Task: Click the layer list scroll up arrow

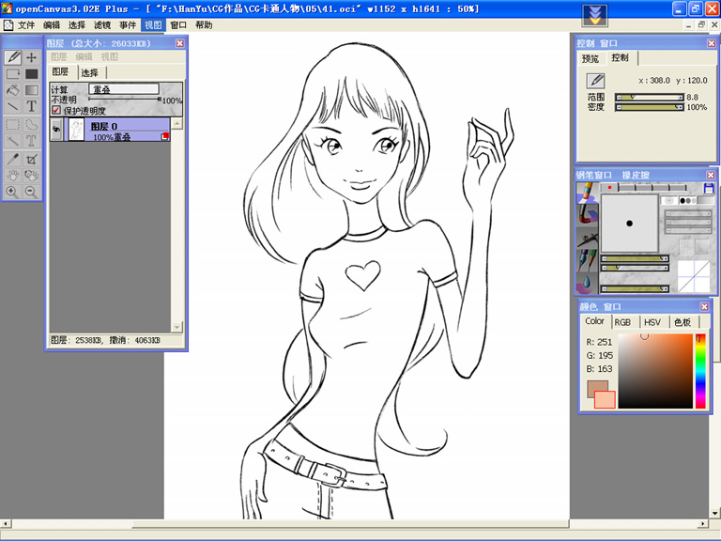Action: [176, 123]
